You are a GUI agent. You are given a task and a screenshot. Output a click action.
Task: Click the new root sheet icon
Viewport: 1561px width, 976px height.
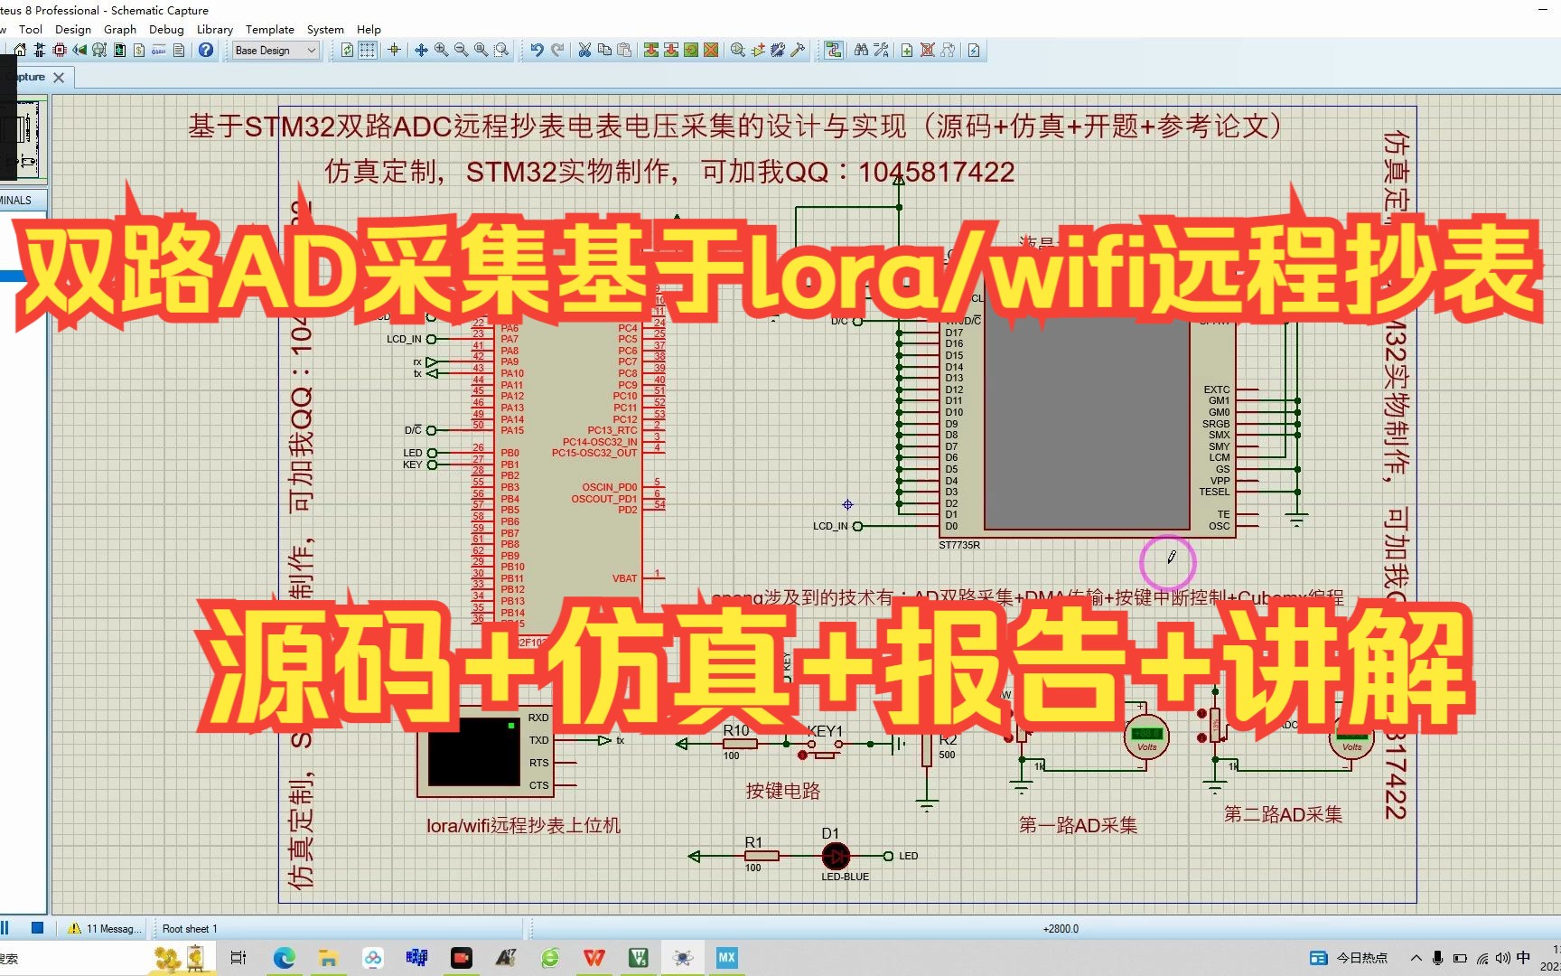[x=906, y=50]
